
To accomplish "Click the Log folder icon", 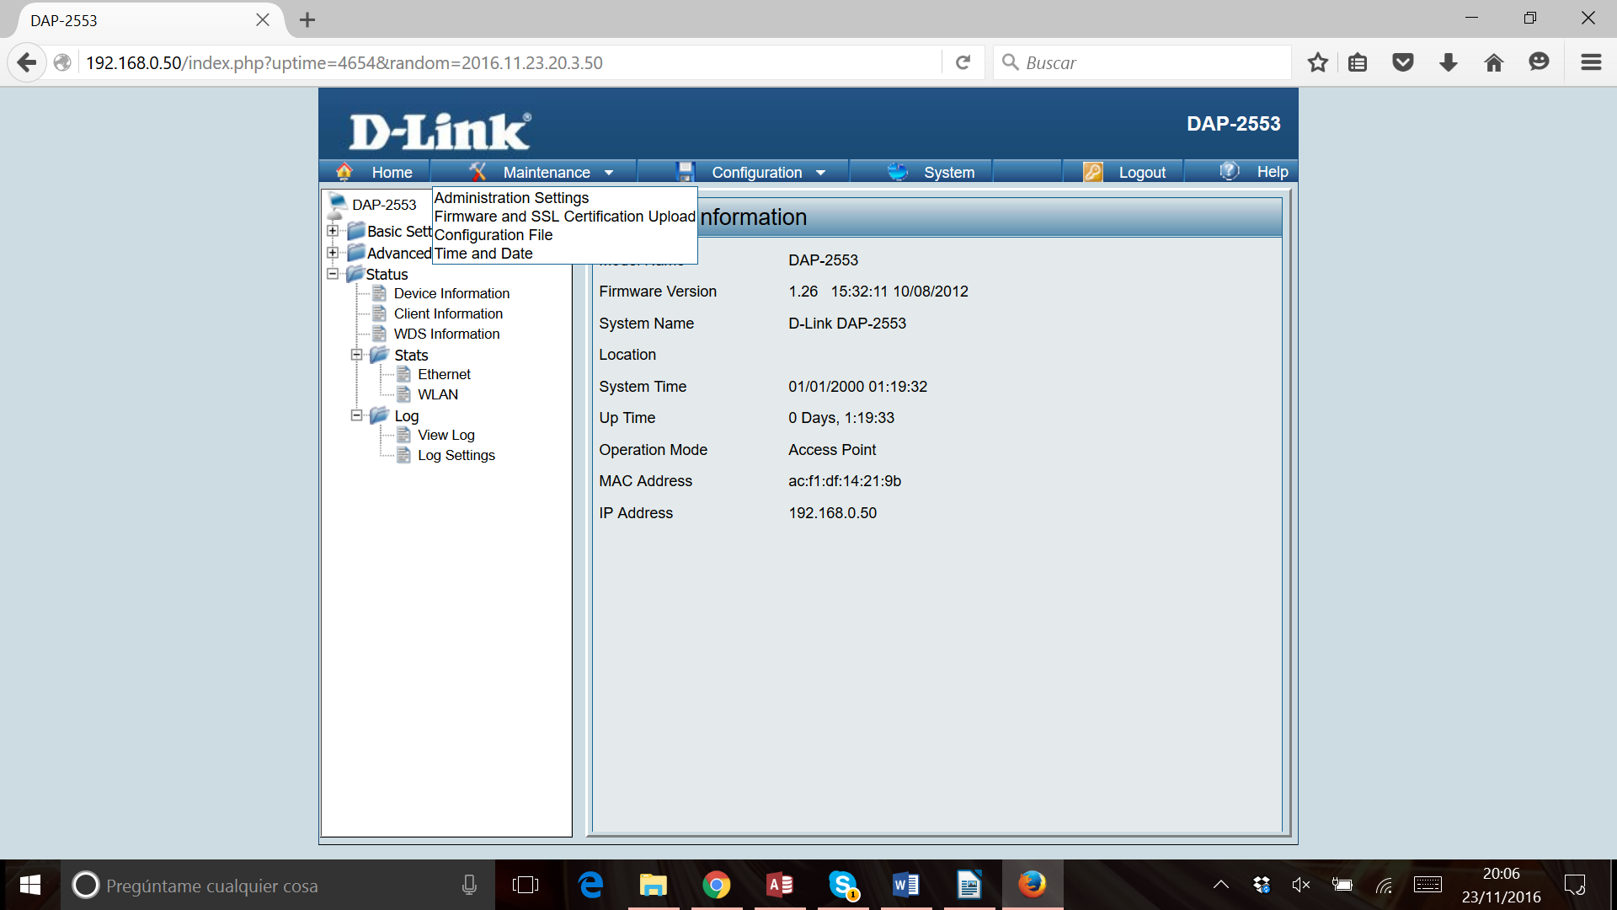I will (379, 415).
